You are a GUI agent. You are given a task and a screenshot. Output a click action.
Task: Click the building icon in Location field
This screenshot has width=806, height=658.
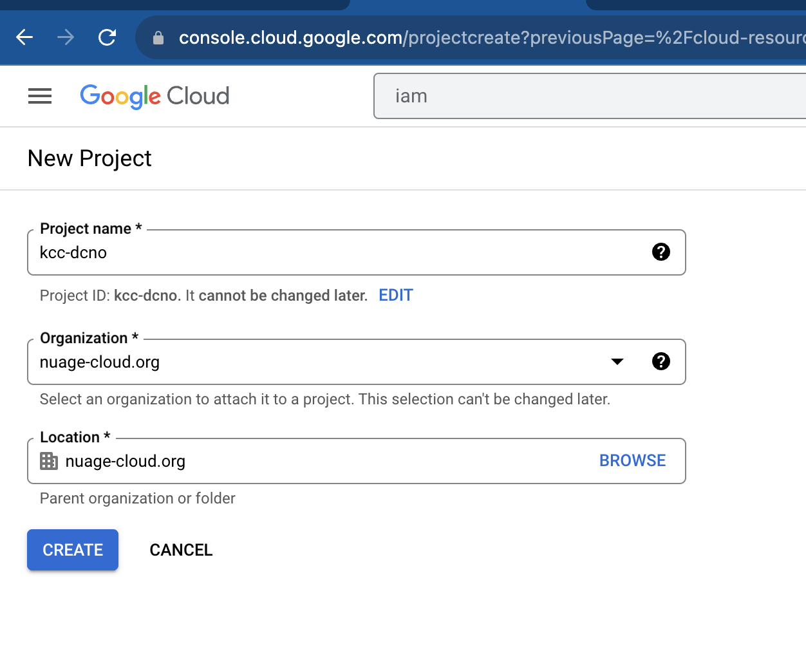pos(49,461)
